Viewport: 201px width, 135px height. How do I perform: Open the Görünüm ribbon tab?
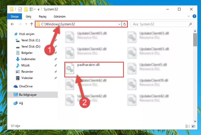pos(60,16)
